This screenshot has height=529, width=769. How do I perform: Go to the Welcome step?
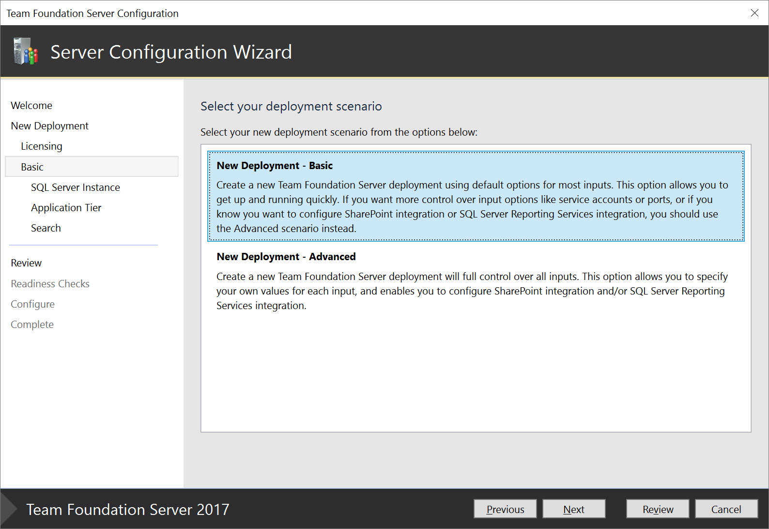pos(31,106)
